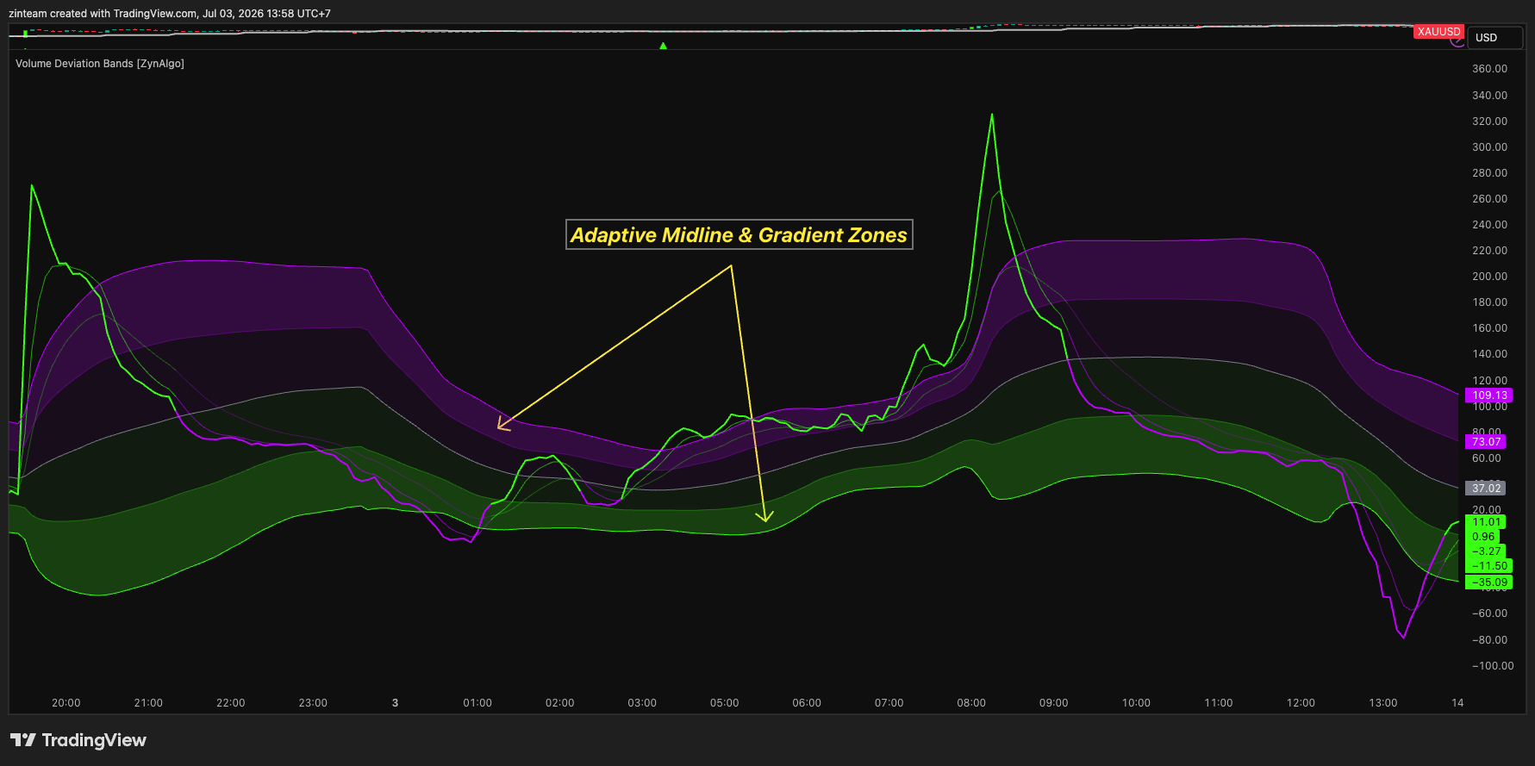Click the 08:00 time axis label
The width and height of the screenshot is (1535, 766).
(971, 703)
